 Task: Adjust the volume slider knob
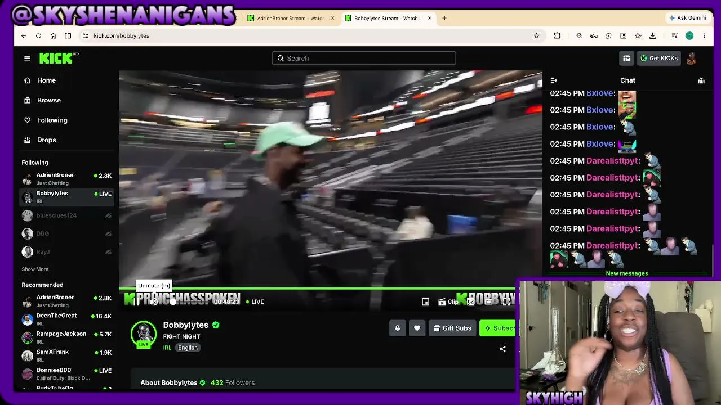pyautogui.click(x=173, y=301)
